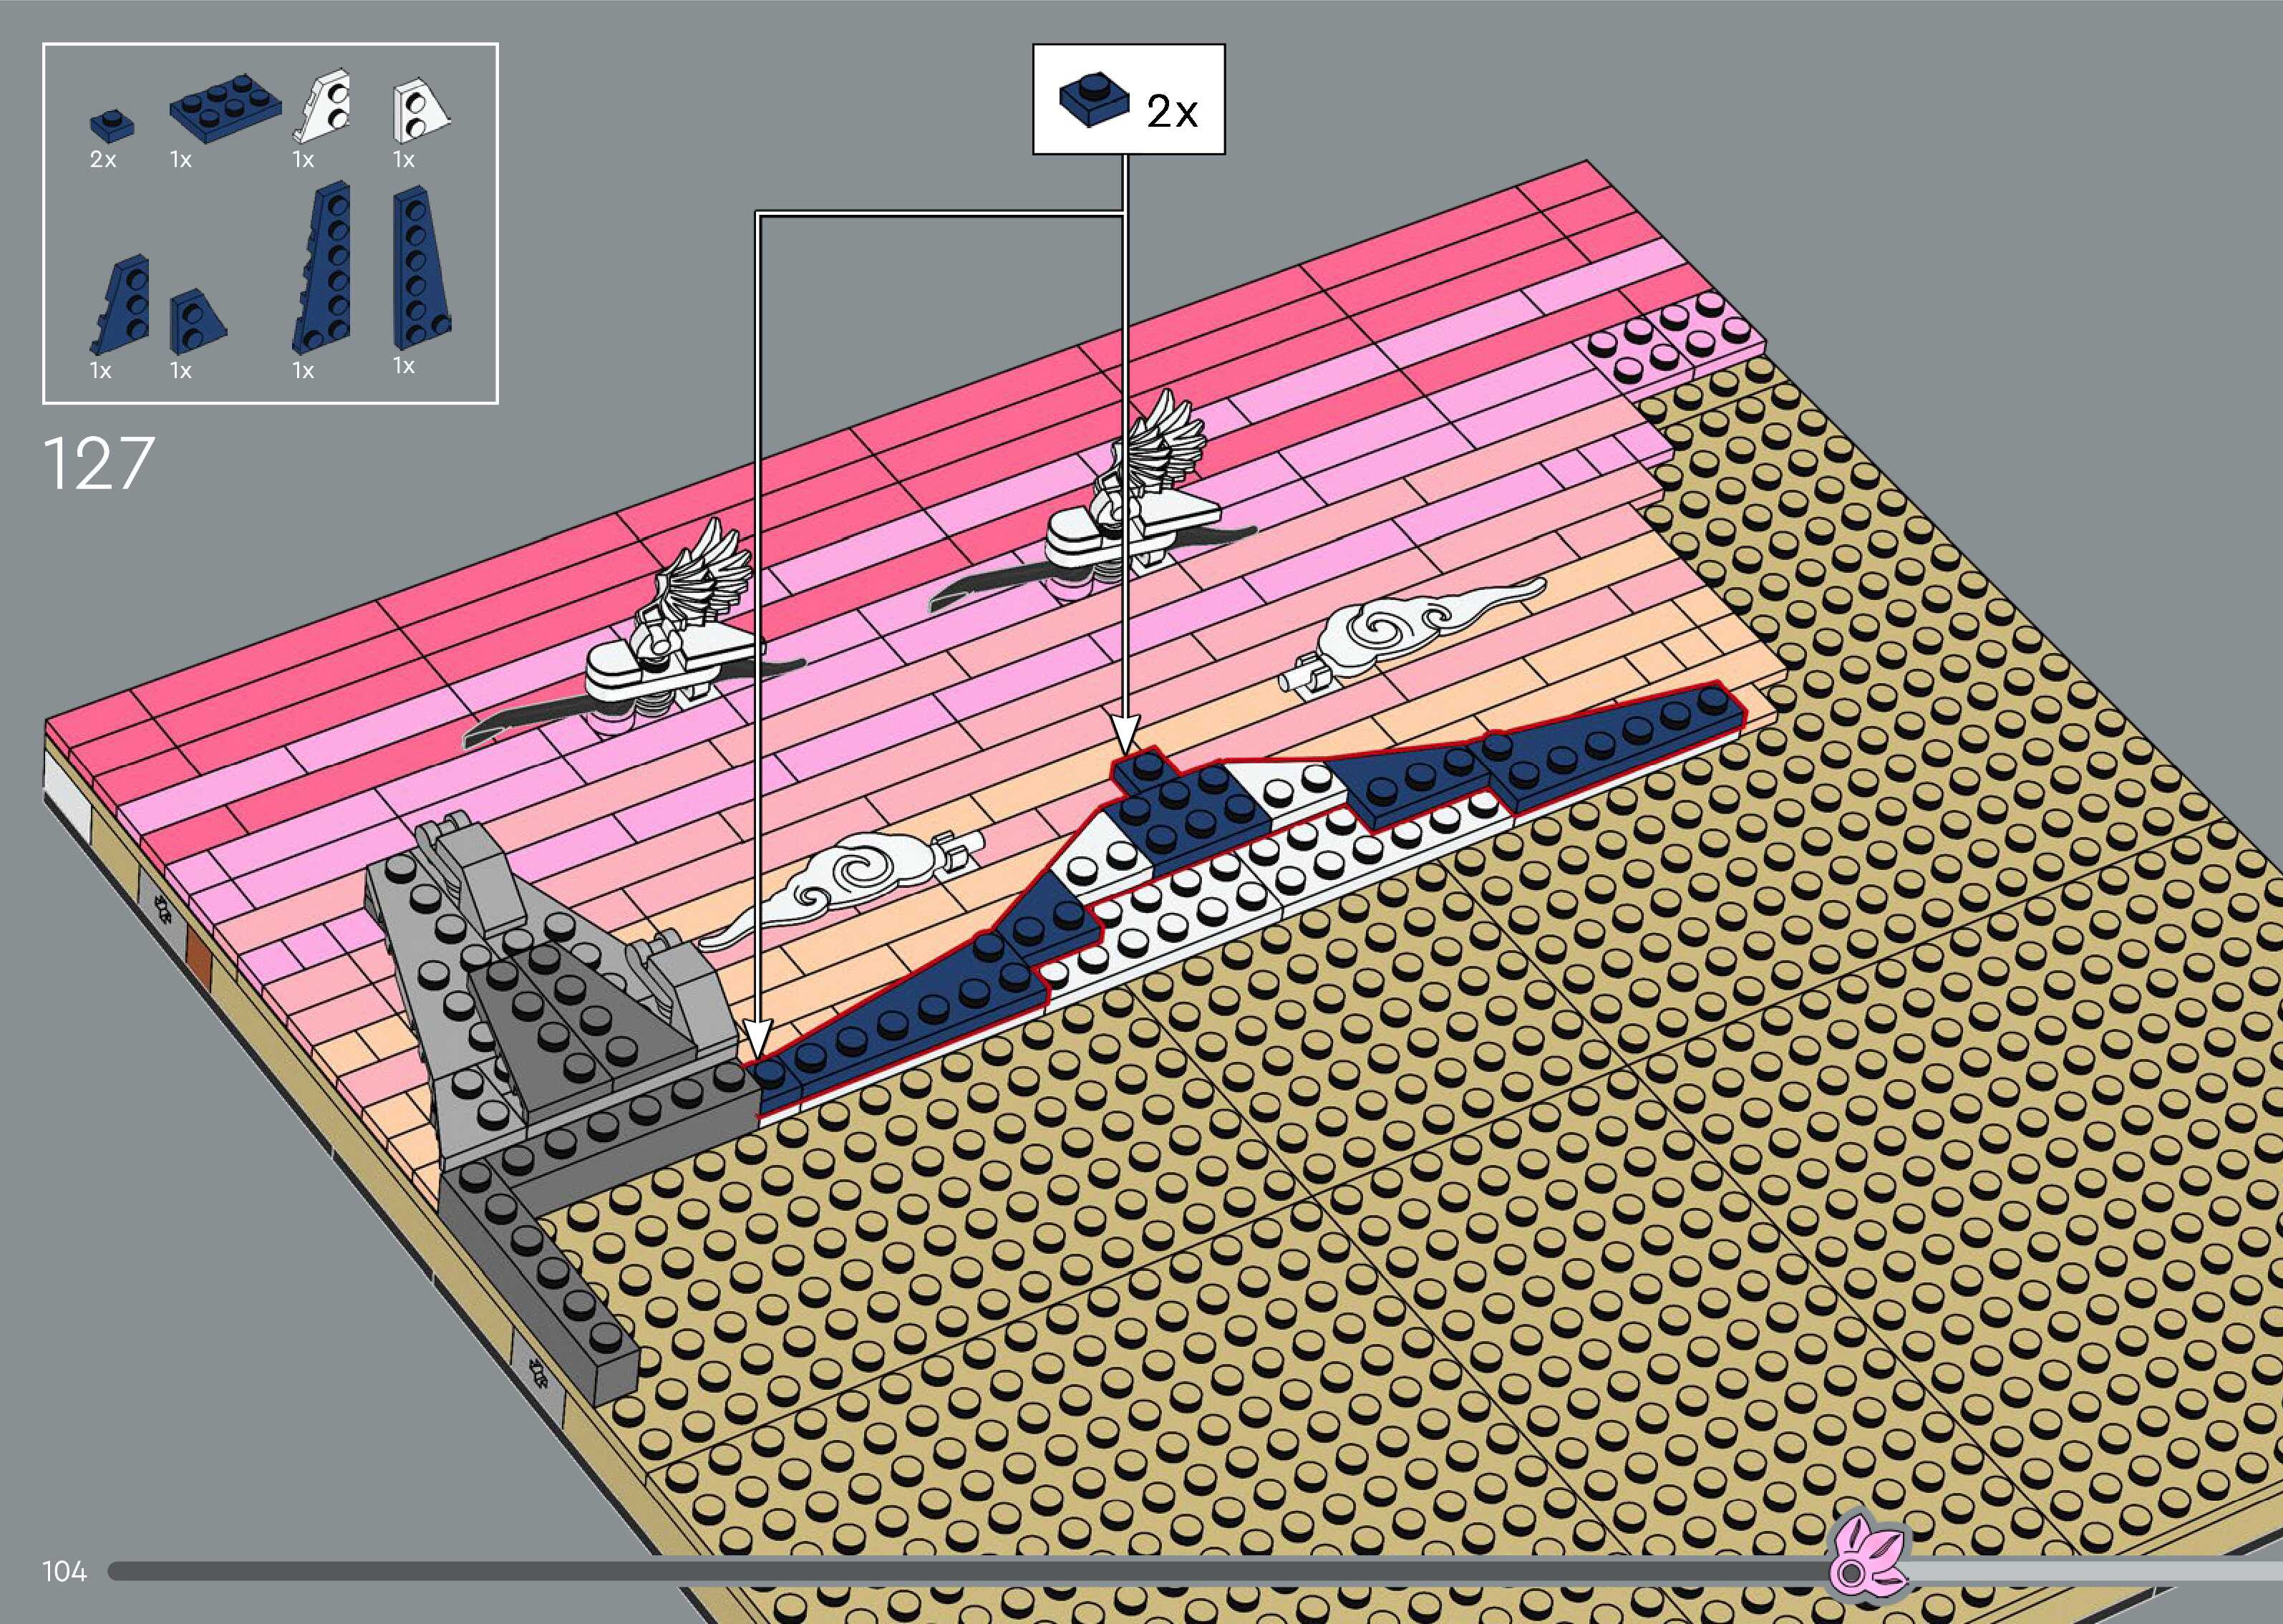Click the blue 1x1 plate in 2x callout
The height and width of the screenshot is (1624, 2283).
(x=1093, y=102)
